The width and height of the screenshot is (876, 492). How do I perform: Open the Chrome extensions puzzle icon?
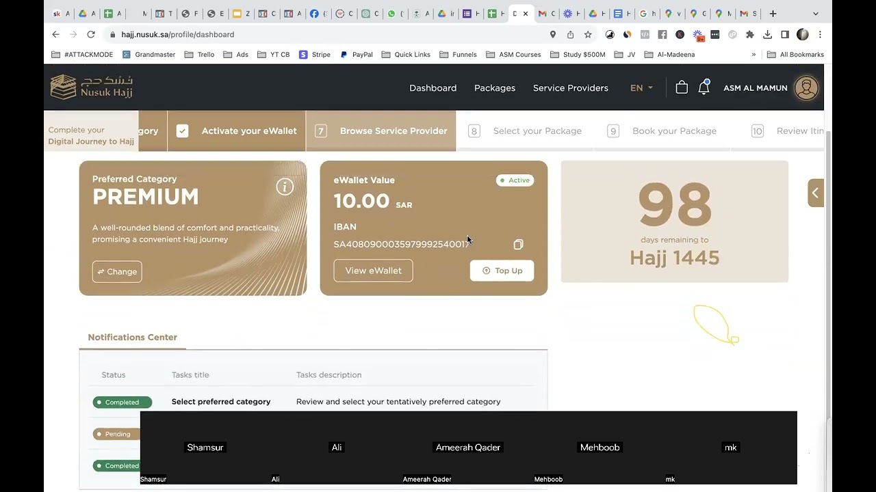749,34
